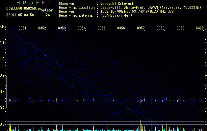Viewport: 207px width, 131px height.
Task: Click the 0.9 kHz axis label
Action: tap(3, 75)
